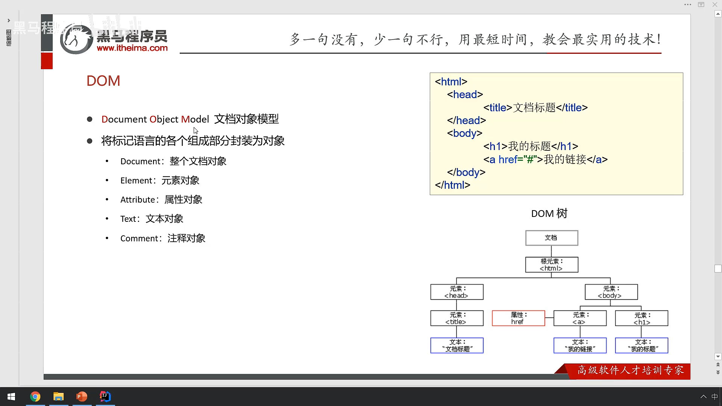
Task: Toggle the 中 input method indicator
Action: pos(715,397)
